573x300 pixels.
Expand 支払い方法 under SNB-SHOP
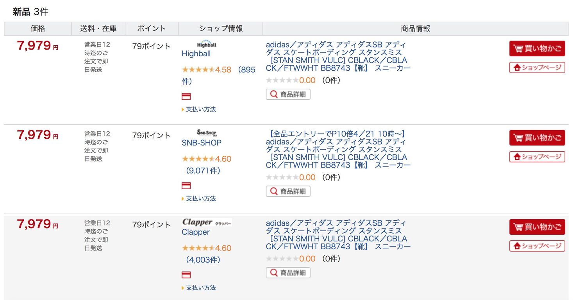pos(199,198)
